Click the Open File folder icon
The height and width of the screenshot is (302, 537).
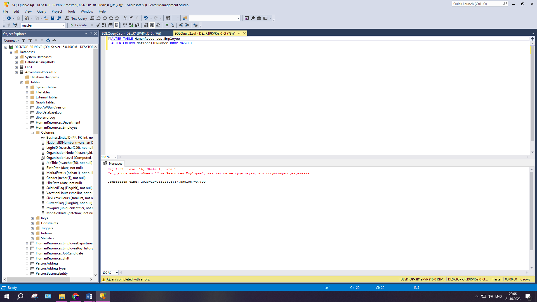tap(46, 18)
